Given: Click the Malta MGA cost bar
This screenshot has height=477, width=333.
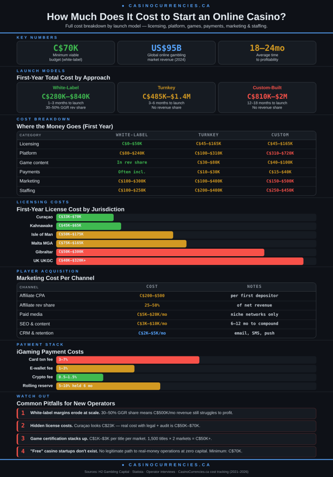Looking at the screenshot, I should pos(122,243).
